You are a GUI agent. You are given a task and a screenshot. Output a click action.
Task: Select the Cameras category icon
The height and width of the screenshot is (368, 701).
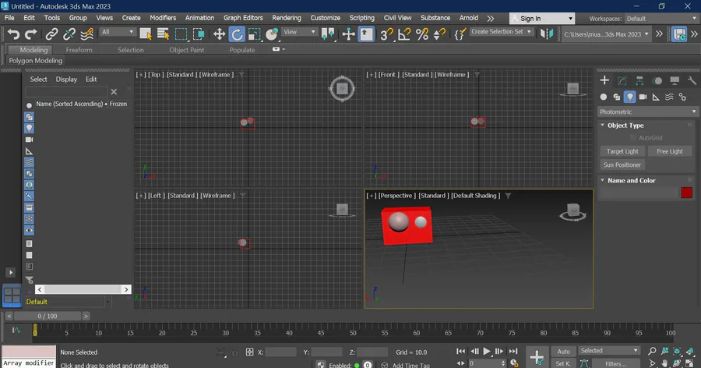[x=643, y=97]
